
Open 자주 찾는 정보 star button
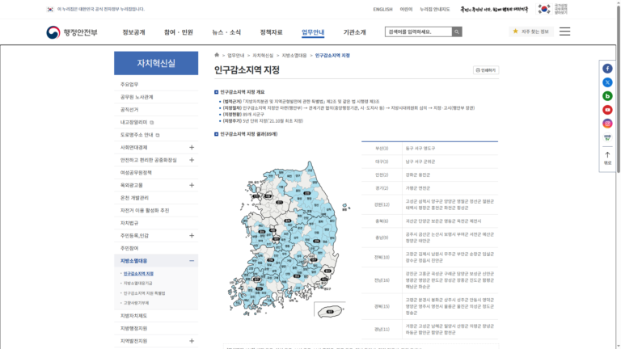530,32
